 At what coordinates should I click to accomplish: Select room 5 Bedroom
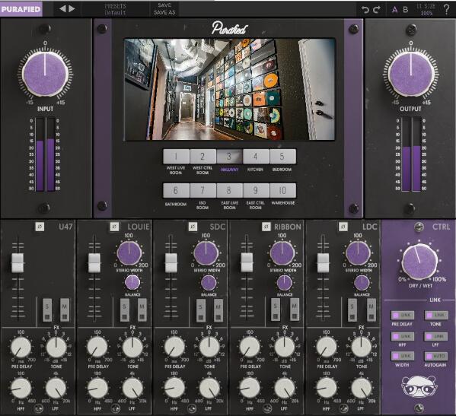click(x=282, y=157)
